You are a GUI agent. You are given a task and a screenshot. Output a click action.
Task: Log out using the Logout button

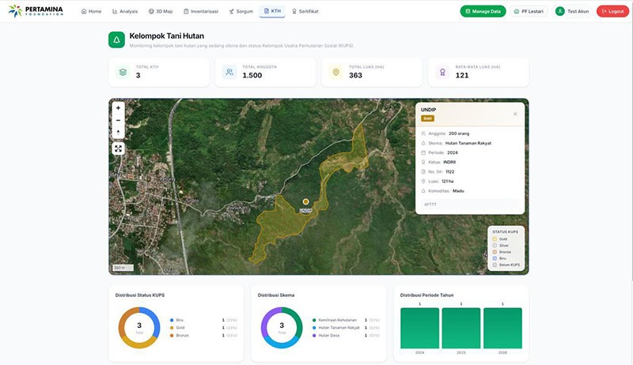coord(612,11)
